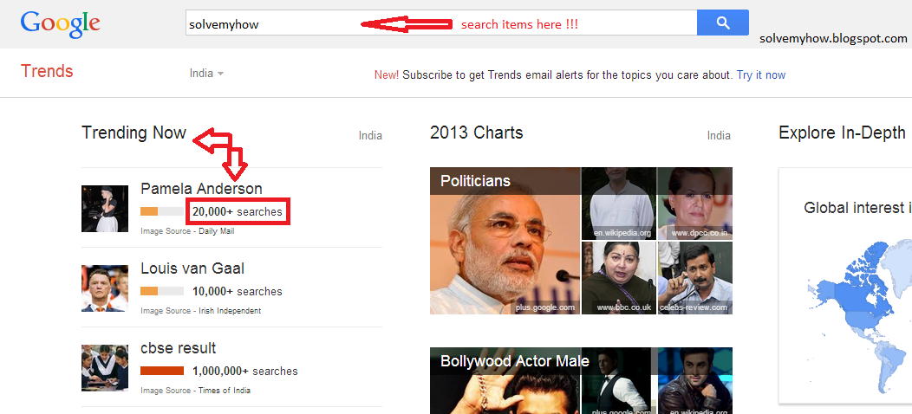Screen dimensions: 912x414
Task: Open the Trends home link
Action: [x=47, y=72]
